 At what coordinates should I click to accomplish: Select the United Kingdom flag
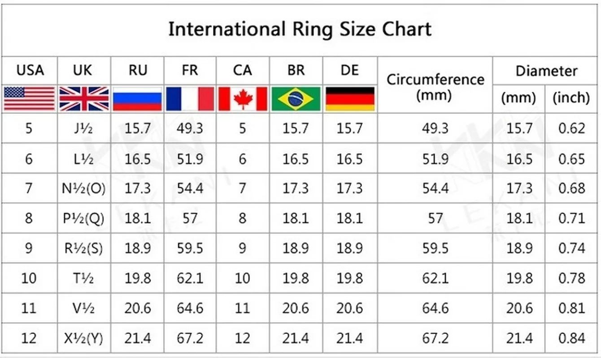(84, 98)
